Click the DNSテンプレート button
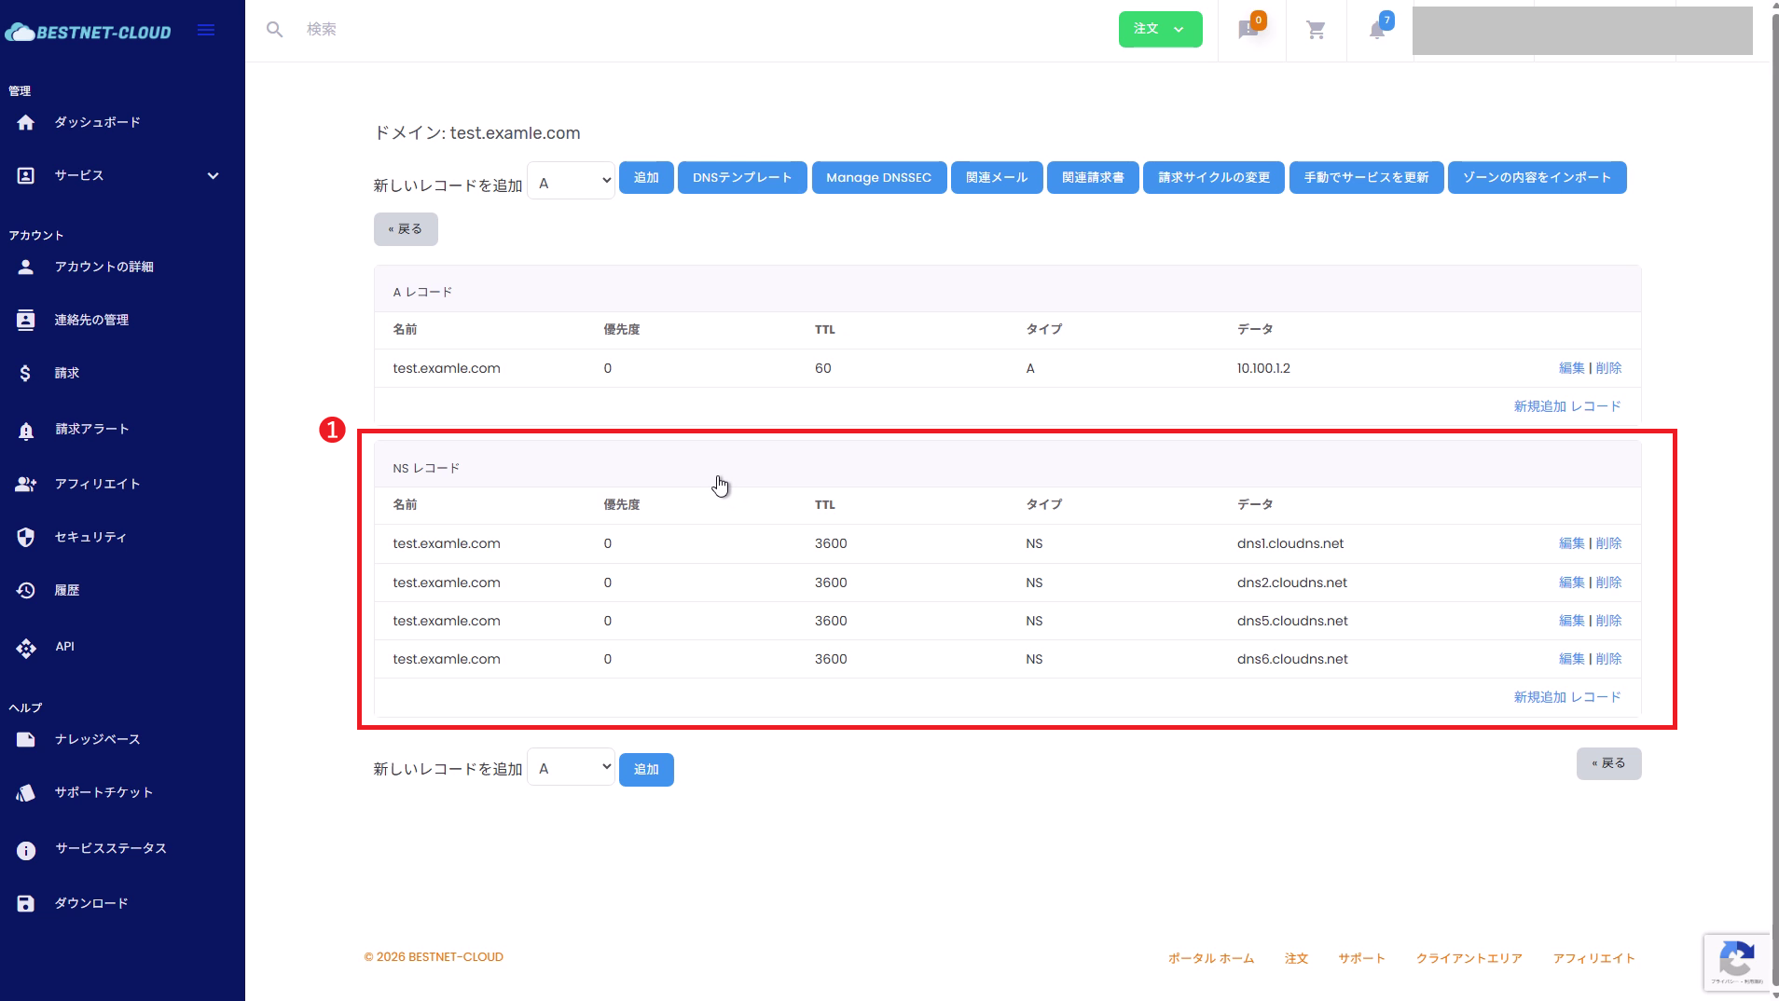1779x1001 pixels. tap(741, 178)
